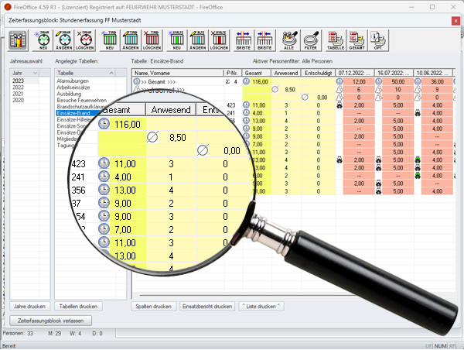The height and width of the screenshot is (350, 464).
Task: Click the TABELLE toolbar icon
Action: [336, 37]
